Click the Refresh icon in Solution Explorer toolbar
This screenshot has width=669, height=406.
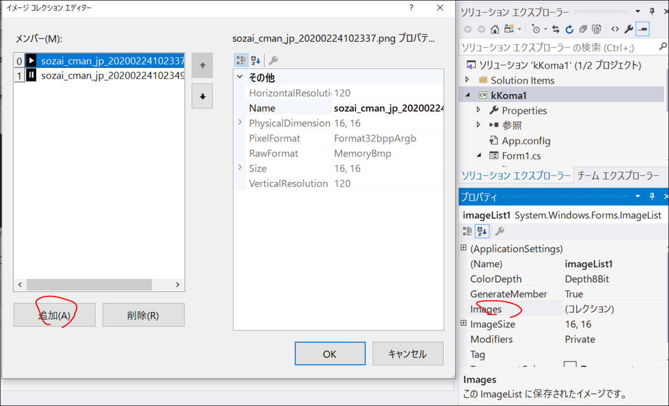[x=569, y=28]
